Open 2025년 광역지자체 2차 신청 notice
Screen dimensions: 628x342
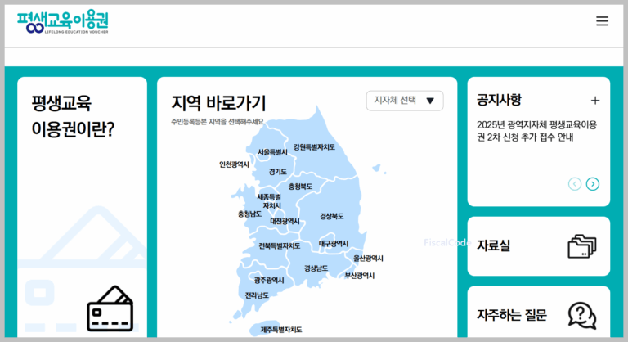pos(537,131)
